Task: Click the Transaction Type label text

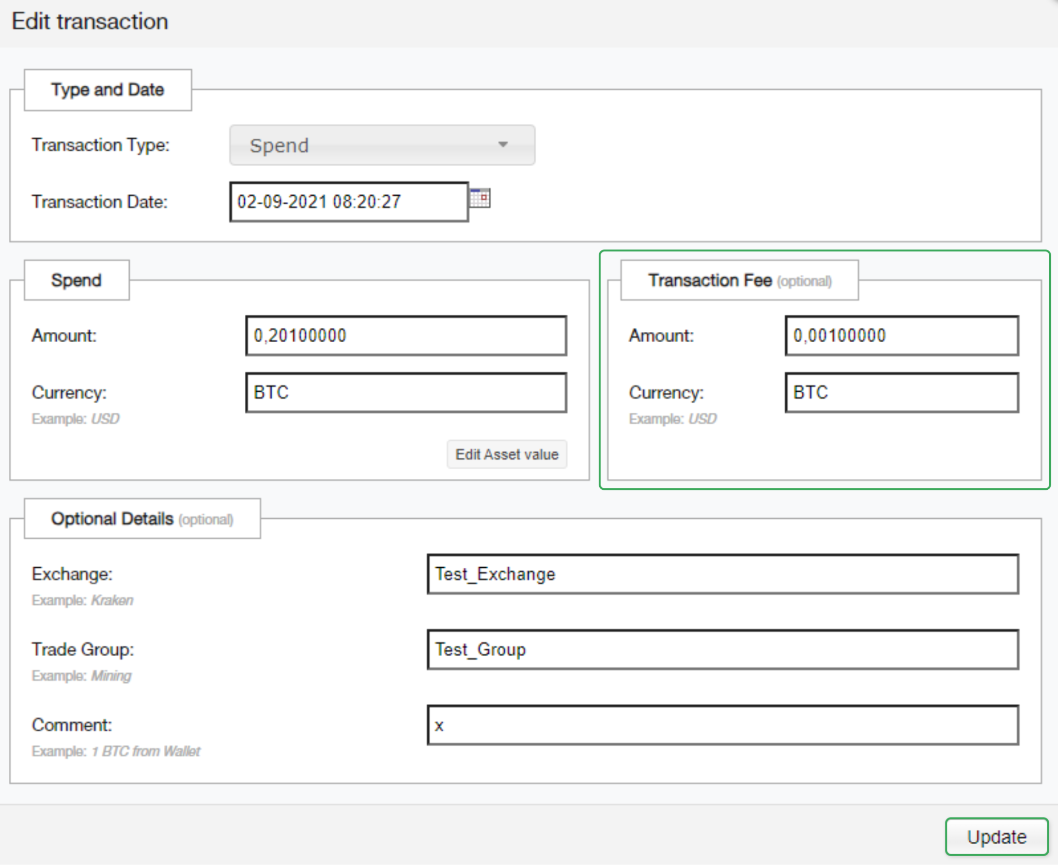Action: click(101, 145)
